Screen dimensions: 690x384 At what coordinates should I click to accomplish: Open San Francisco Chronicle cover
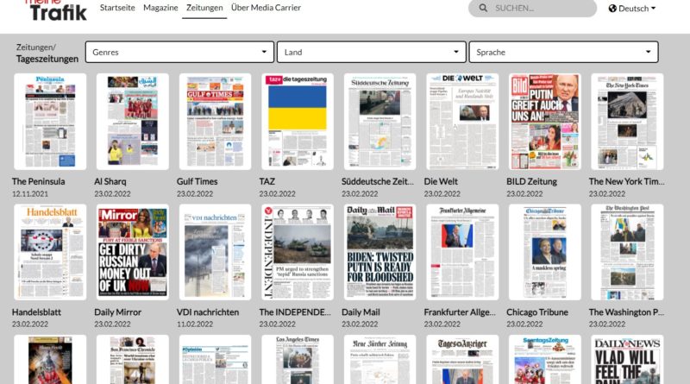point(133,359)
